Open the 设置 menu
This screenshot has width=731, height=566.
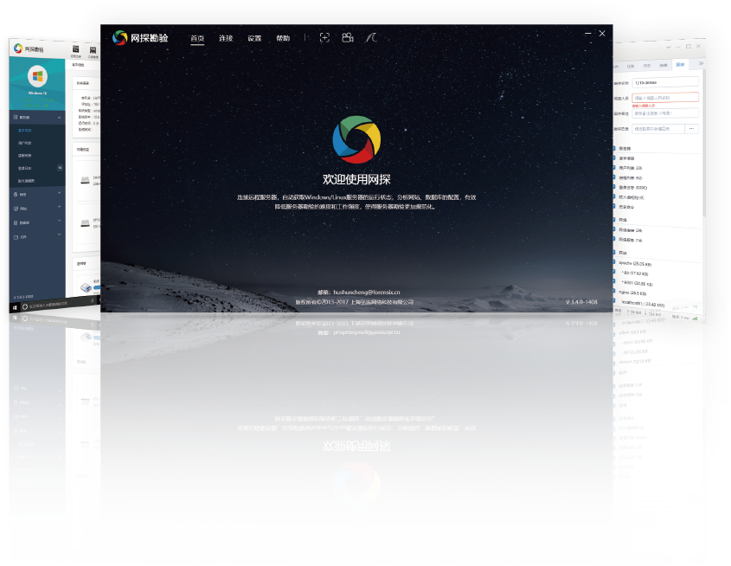click(254, 38)
